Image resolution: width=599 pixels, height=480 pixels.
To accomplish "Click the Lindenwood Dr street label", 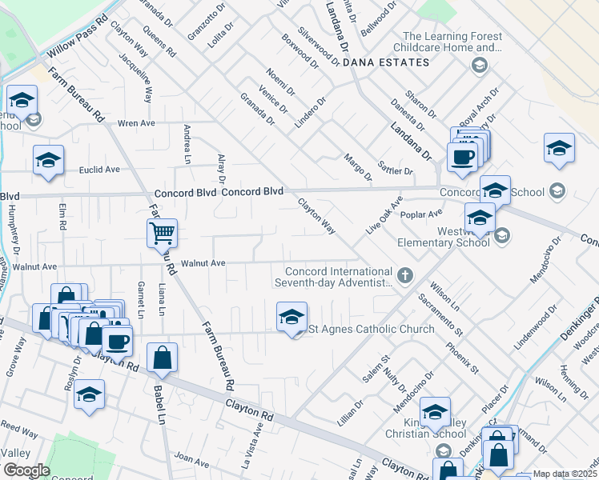I will coord(535,328).
